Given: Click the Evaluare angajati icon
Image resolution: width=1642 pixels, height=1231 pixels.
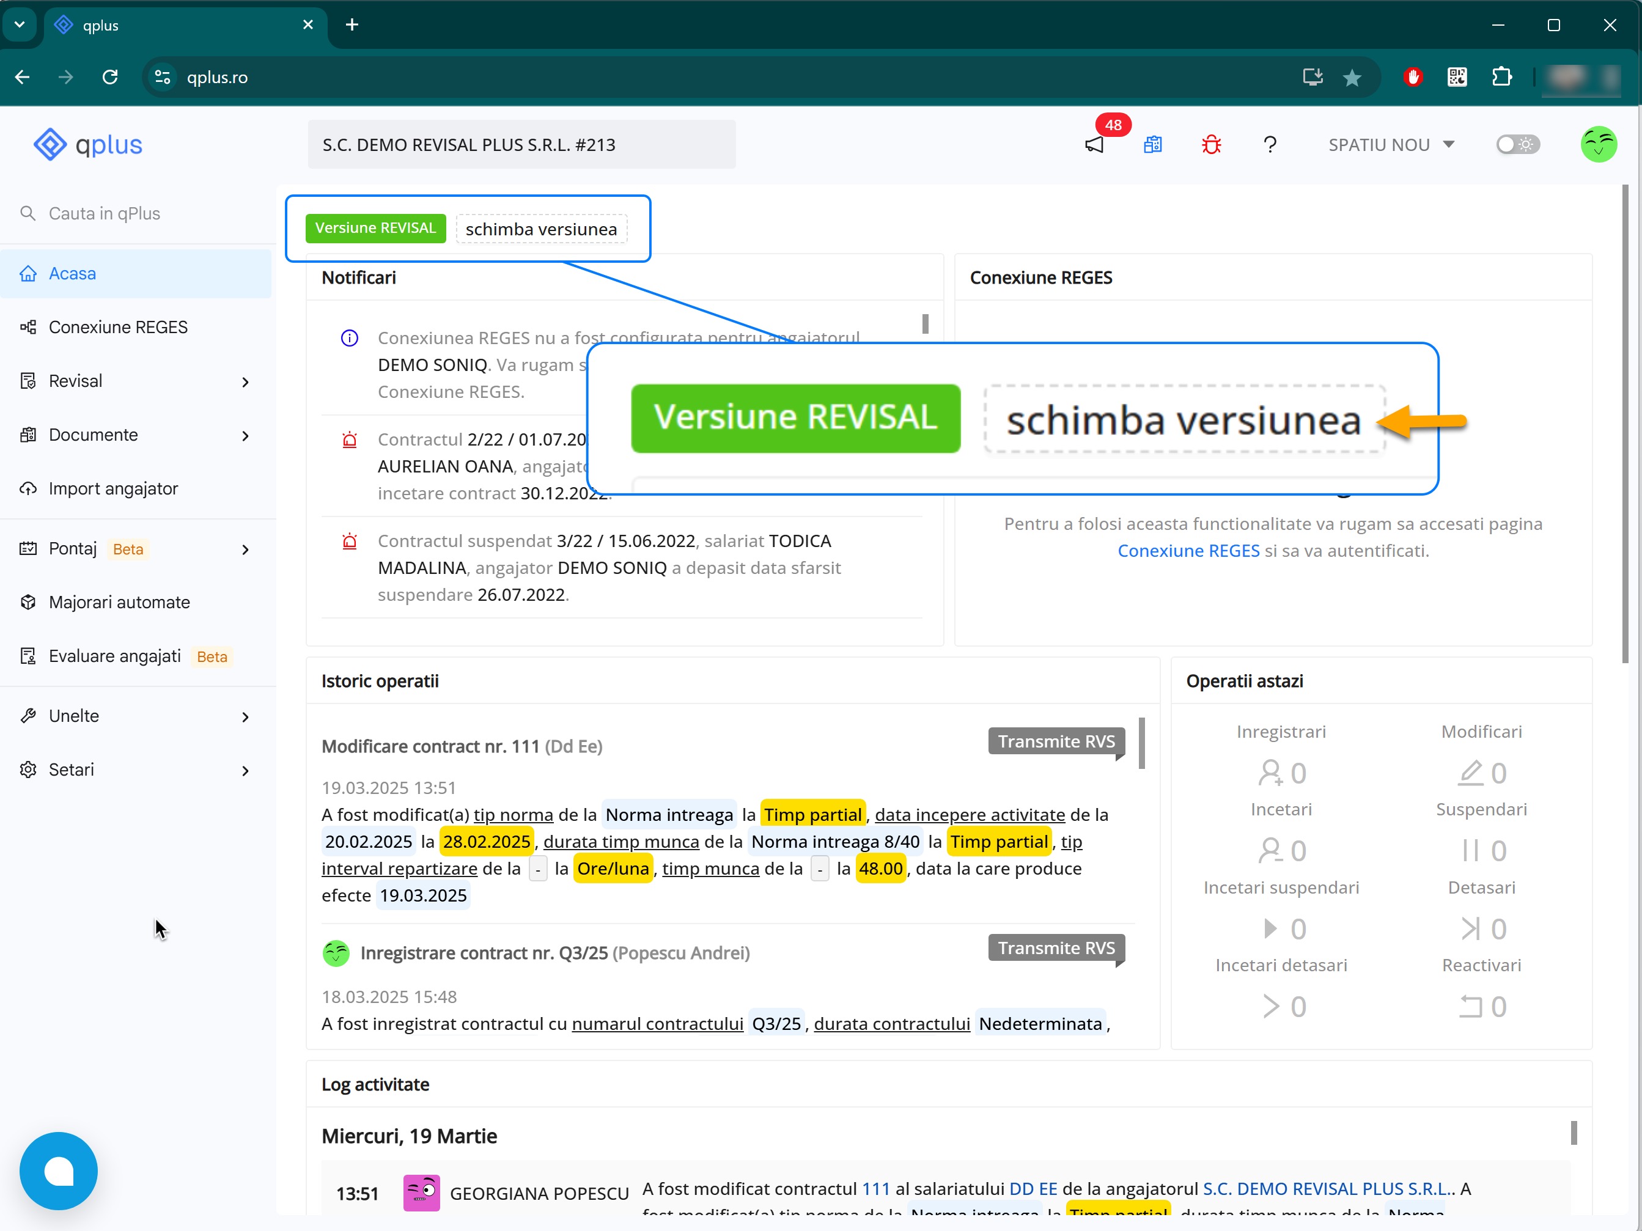Looking at the screenshot, I should (28, 656).
